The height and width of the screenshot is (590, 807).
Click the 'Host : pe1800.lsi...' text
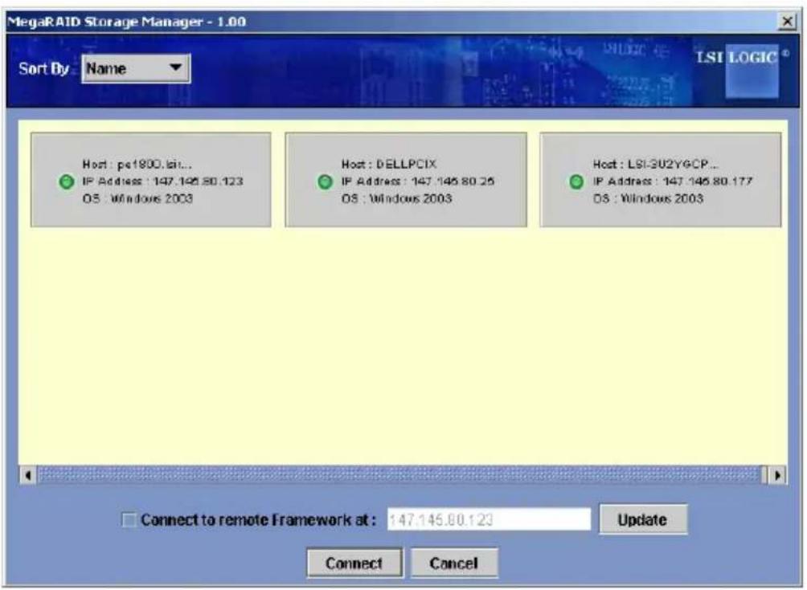click(137, 165)
